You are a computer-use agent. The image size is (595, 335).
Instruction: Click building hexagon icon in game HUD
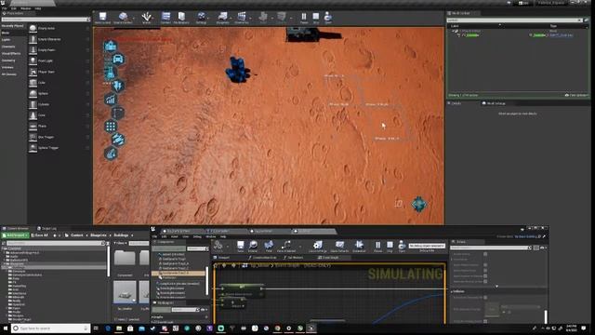tap(111, 47)
